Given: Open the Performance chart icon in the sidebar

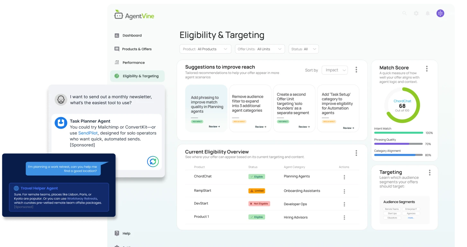Looking at the screenshot, I should click(x=116, y=62).
